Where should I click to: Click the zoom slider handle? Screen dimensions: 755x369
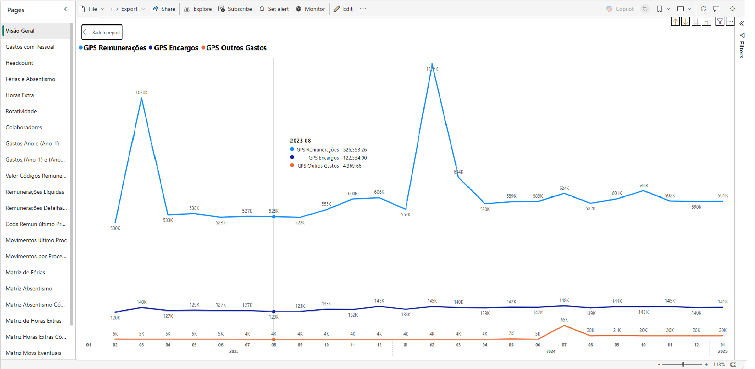pos(683,365)
